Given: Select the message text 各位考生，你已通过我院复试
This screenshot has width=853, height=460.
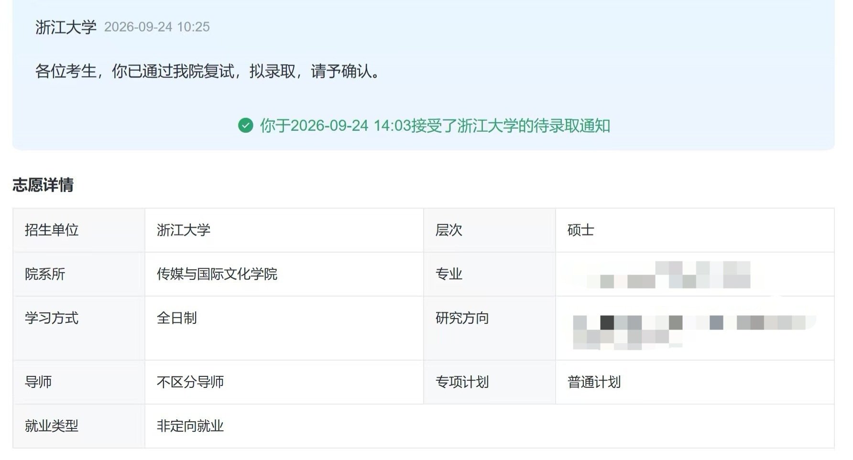Looking at the screenshot, I should point(134,71).
